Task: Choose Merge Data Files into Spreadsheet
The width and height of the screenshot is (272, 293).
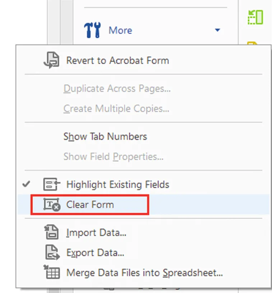Action: click(144, 272)
